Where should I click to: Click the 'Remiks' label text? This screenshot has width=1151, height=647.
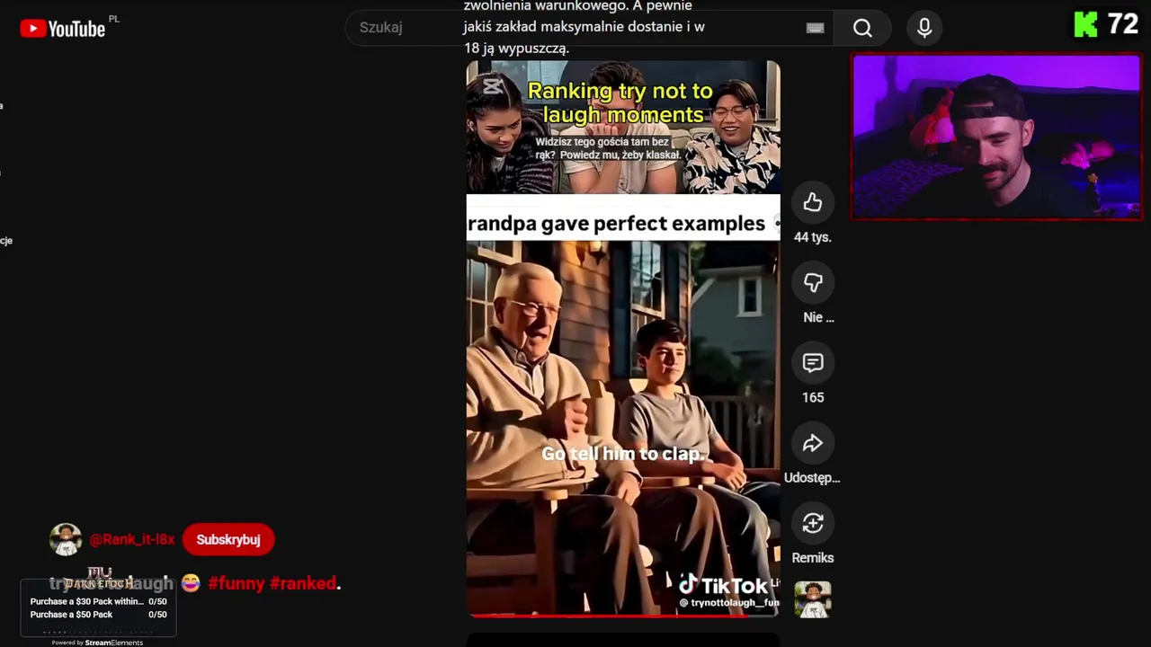pyautogui.click(x=813, y=558)
